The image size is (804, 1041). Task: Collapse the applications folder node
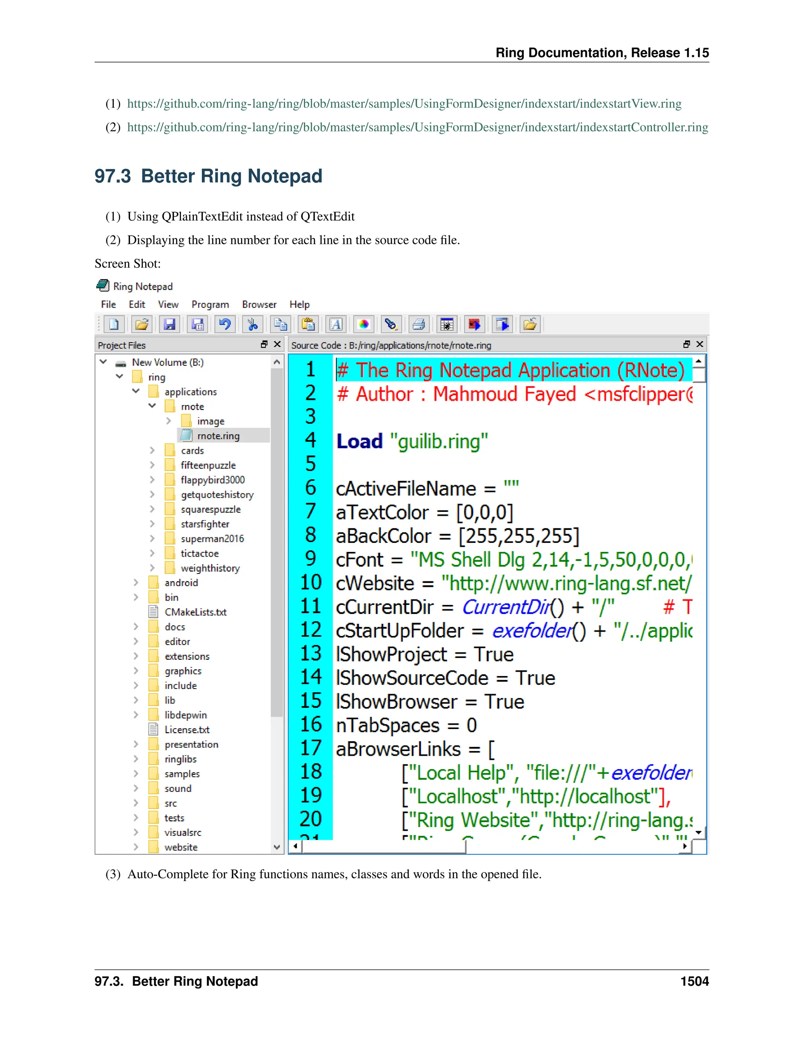[x=136, y=391]
